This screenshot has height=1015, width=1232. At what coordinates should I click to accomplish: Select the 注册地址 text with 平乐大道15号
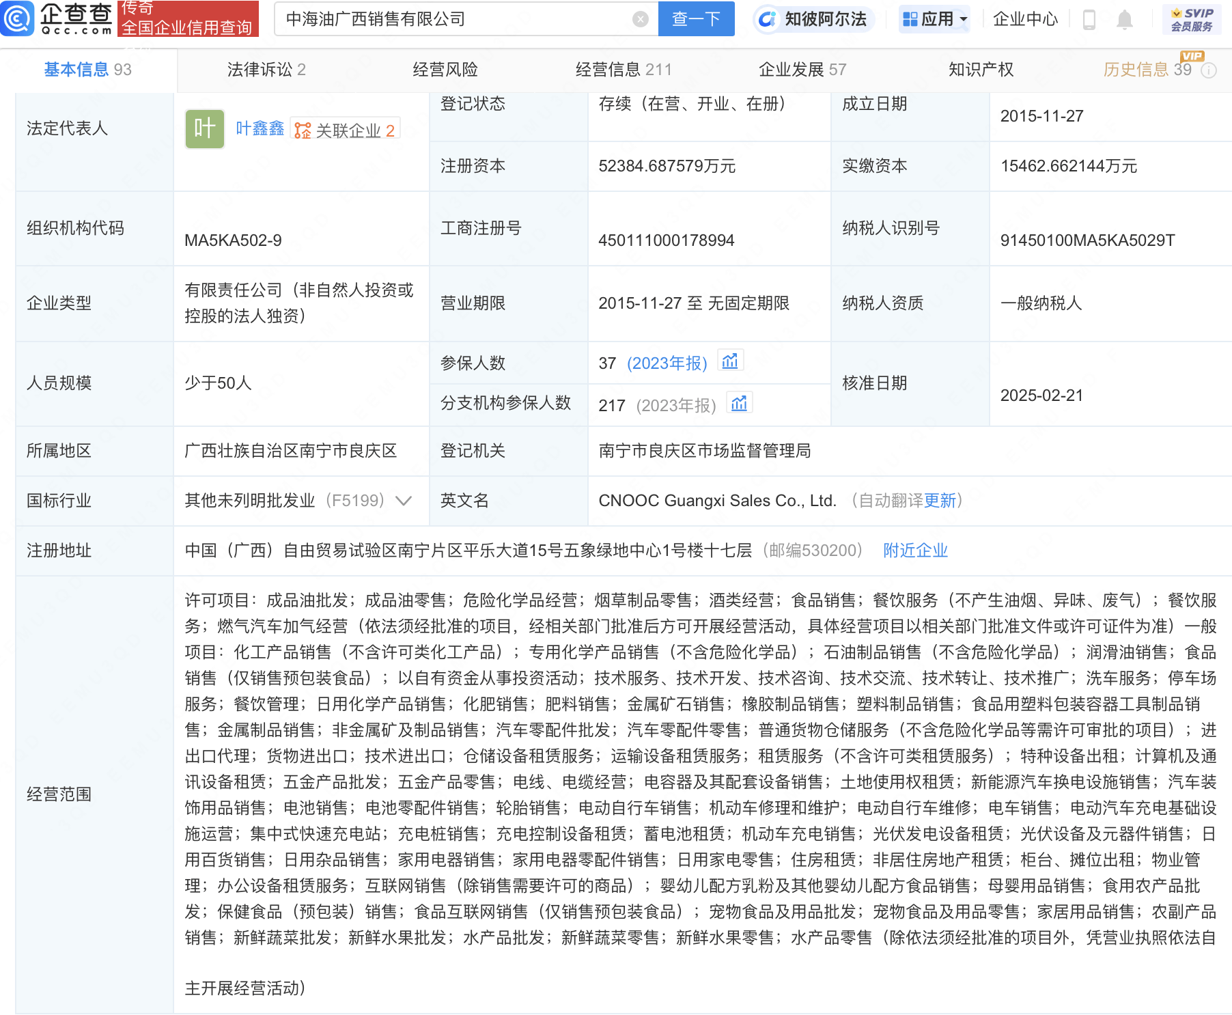[x=468, y=551]
